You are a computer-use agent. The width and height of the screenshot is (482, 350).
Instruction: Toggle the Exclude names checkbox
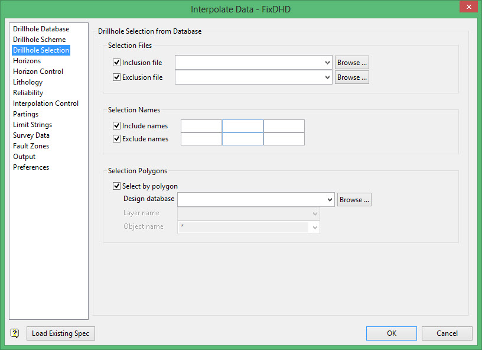tap(116, 139)
